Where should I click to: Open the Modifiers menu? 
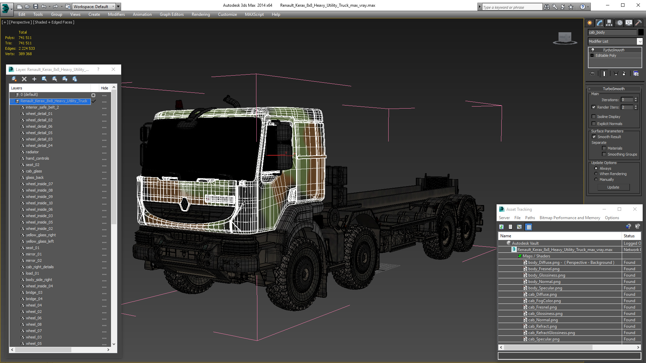pyautogui.click(x=116, y=14)
